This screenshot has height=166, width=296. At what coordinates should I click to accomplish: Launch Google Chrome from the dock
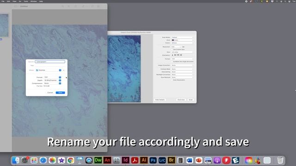tap(71, 160)
